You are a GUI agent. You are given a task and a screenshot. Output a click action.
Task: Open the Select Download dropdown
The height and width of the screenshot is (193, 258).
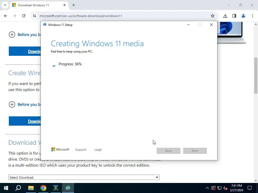[x=84, y=177]
